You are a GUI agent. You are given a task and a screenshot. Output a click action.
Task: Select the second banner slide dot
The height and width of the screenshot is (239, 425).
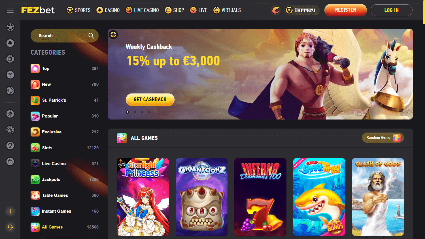(135, 112)
